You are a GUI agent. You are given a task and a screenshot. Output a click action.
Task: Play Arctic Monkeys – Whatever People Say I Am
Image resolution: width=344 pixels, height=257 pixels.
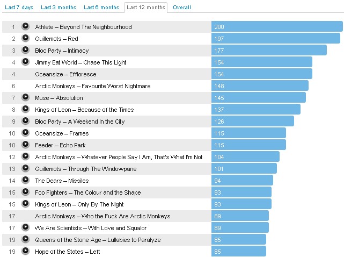click(25, 156)
